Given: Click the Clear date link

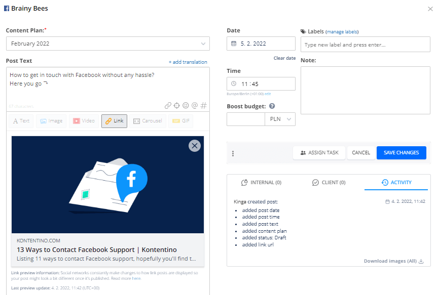Looking at the screenshot, I should [x=284, y=58].
